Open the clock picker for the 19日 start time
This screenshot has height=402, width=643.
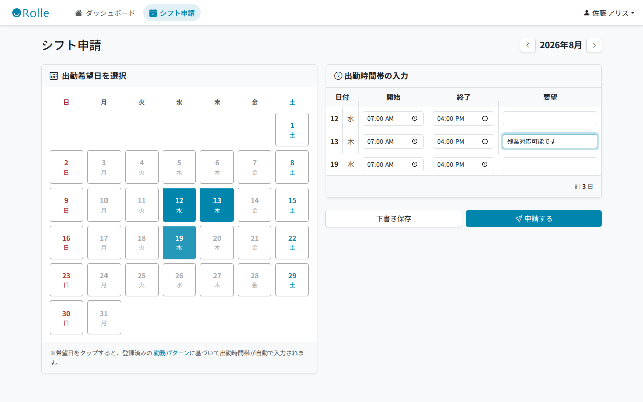pyautogui.click(x=415, y=164)
